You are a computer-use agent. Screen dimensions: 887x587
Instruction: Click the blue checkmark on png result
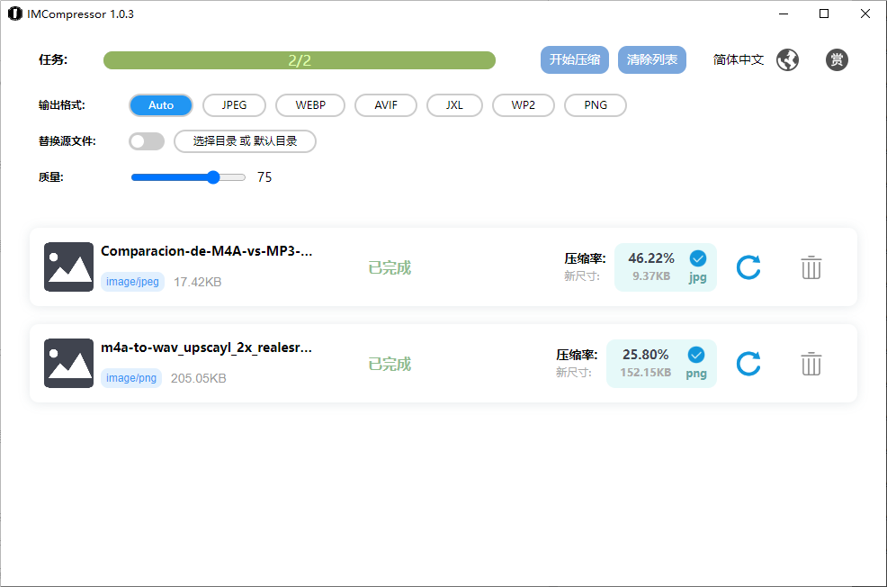pos(695,355)
